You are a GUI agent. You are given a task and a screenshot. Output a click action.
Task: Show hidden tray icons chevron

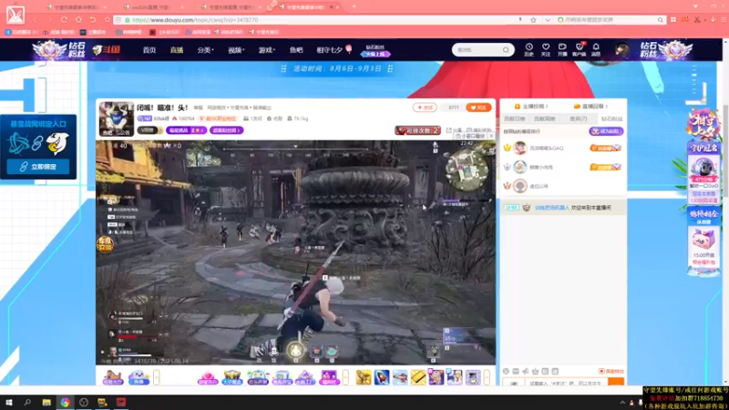tap(622, 403)
